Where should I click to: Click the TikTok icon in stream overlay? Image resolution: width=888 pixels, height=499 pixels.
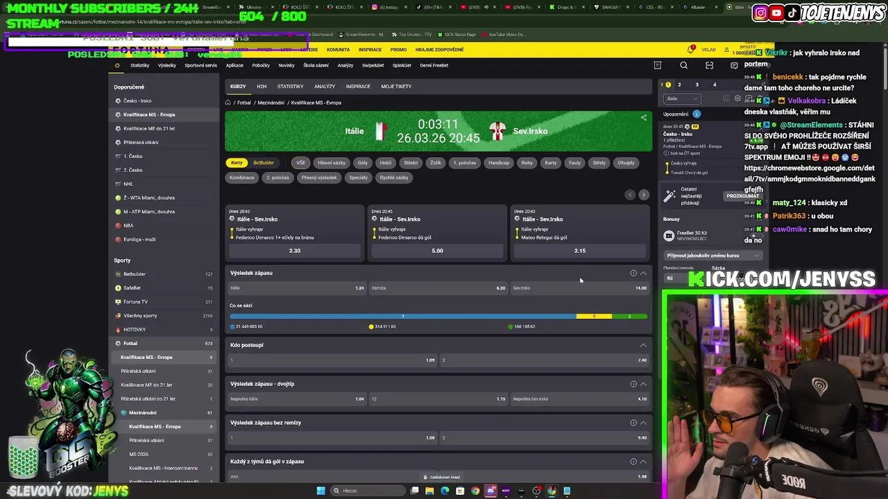(x=792, y=12)
